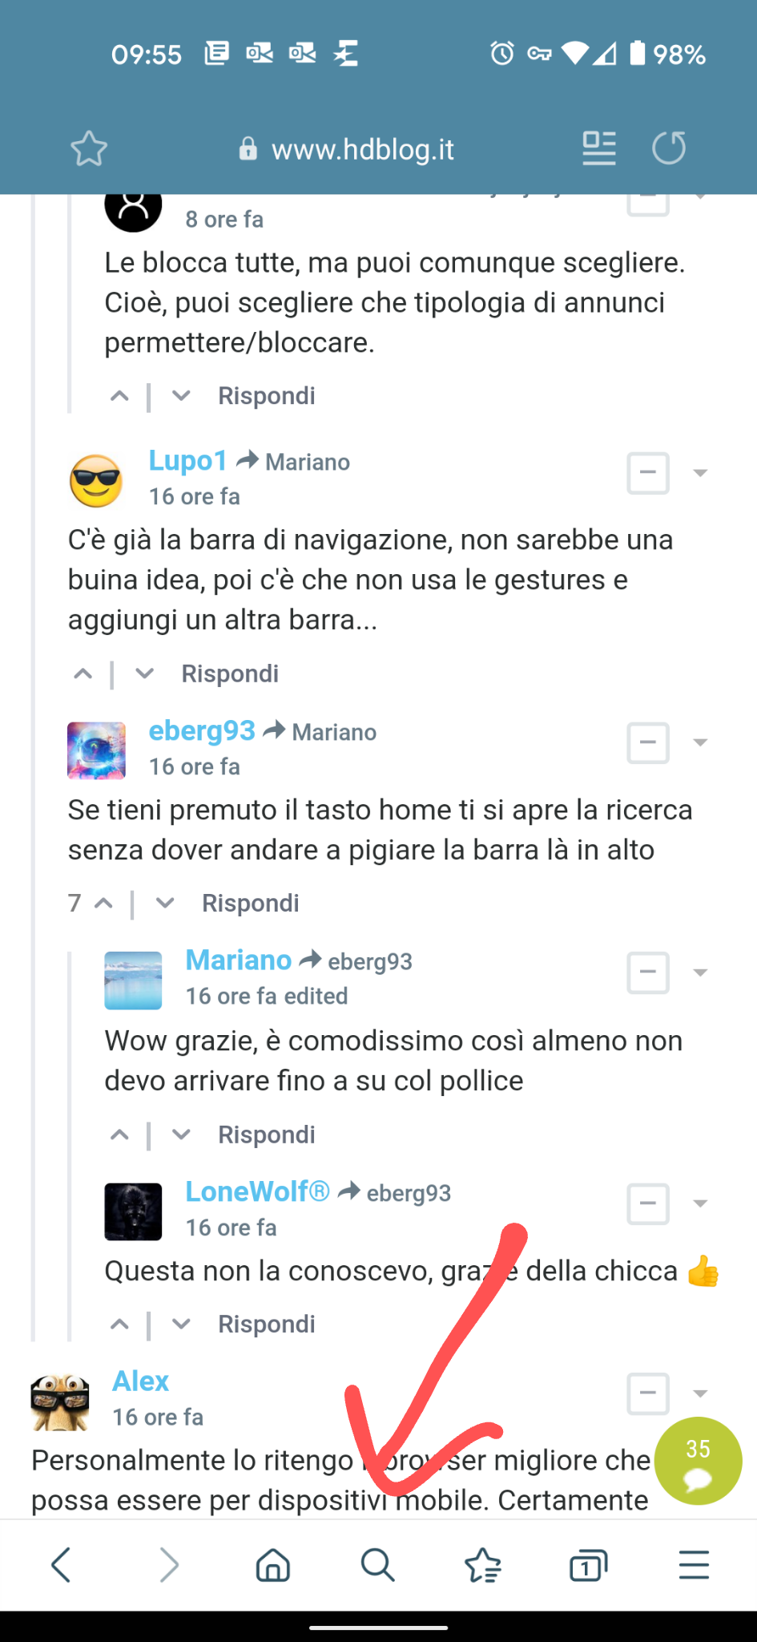Go back with the left arrow
Screen dimensions: 757x1642
(x=62, y=1564)
